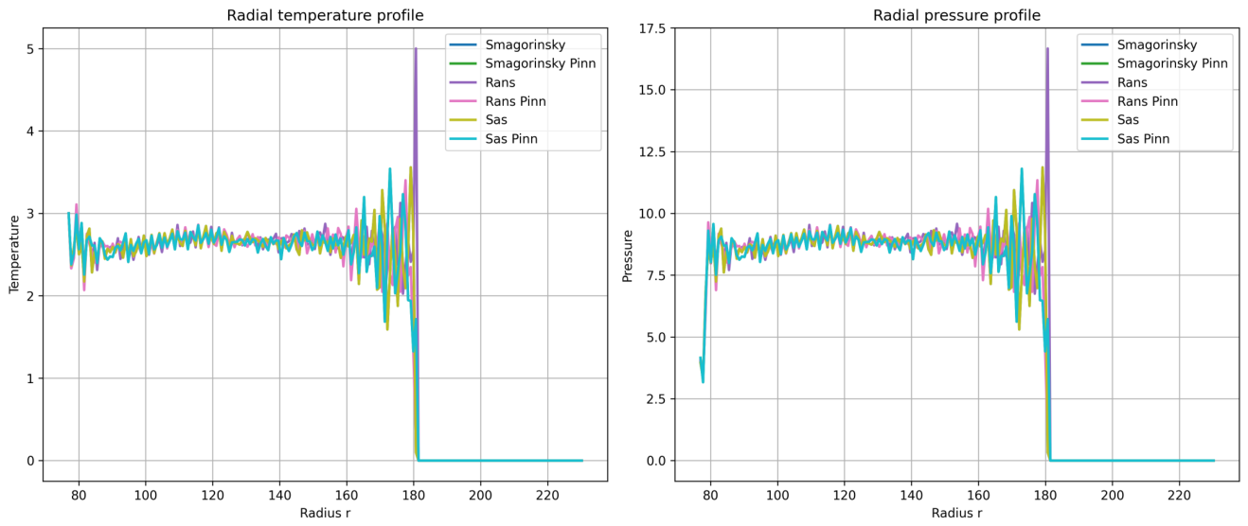Viewport: 1248px width, 526px height.
Task: Click y-axis tick '1' on temperature plot
Action: pos(31,377)
